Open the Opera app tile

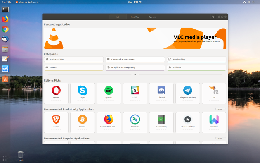click(x=56, y=93)
